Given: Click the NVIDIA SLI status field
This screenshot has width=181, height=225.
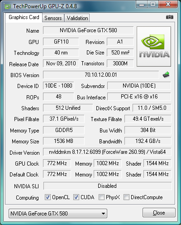Looking at the screenshot, I should click(x=107, y=186).
